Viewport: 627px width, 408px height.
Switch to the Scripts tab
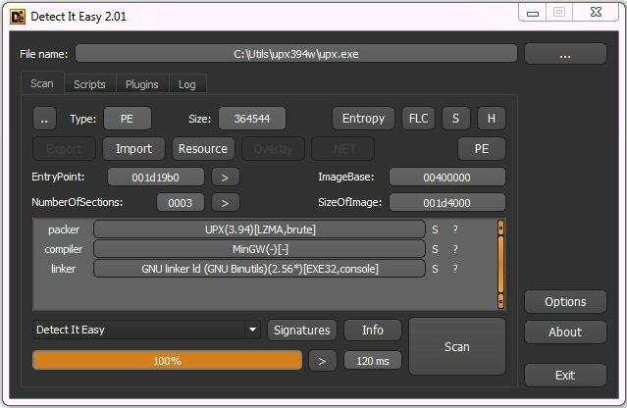click(x=89, y=84)
